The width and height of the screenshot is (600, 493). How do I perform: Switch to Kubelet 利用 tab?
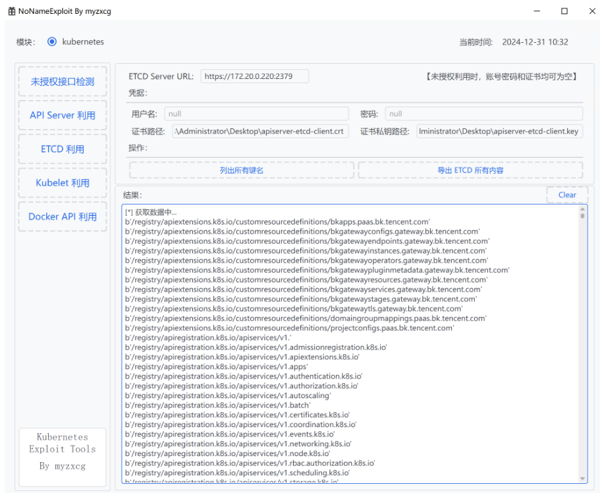pos(63,183)
